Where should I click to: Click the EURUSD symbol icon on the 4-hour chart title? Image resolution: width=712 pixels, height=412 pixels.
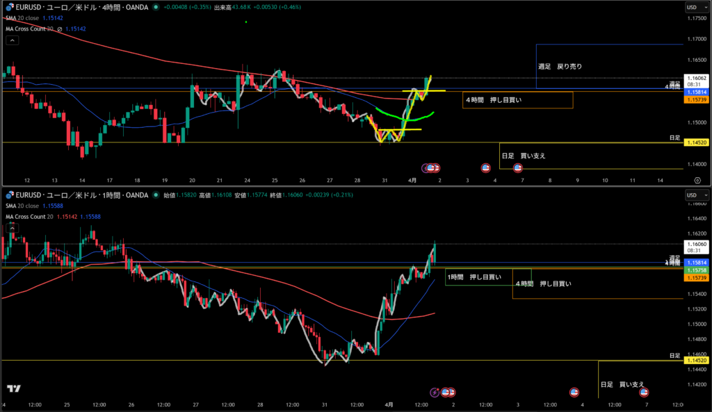[x=9, y=7]
